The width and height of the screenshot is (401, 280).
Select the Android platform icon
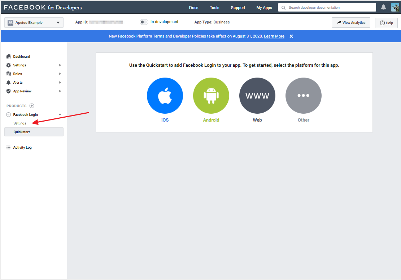tap(211, 96)
